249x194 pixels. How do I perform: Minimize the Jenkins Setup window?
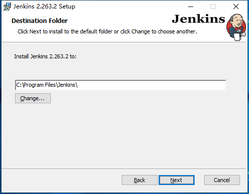(x=191, y=6)
